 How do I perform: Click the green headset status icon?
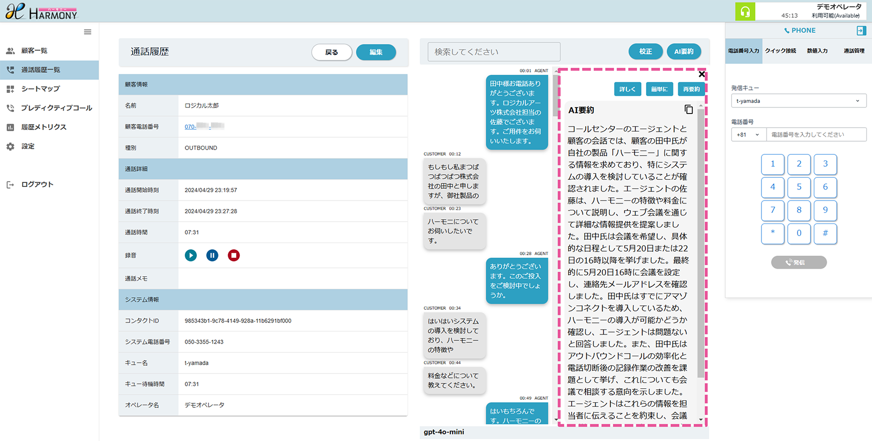tap(745, 12)
